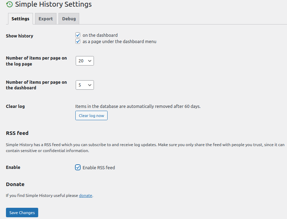Toggle 'on the dashboard' checkbox
Screen dimensions: 287x219
tap(78, 35)
